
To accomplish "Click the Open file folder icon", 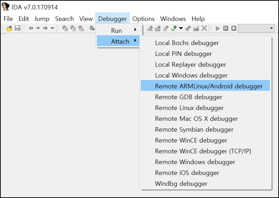I will pos(9,28).
